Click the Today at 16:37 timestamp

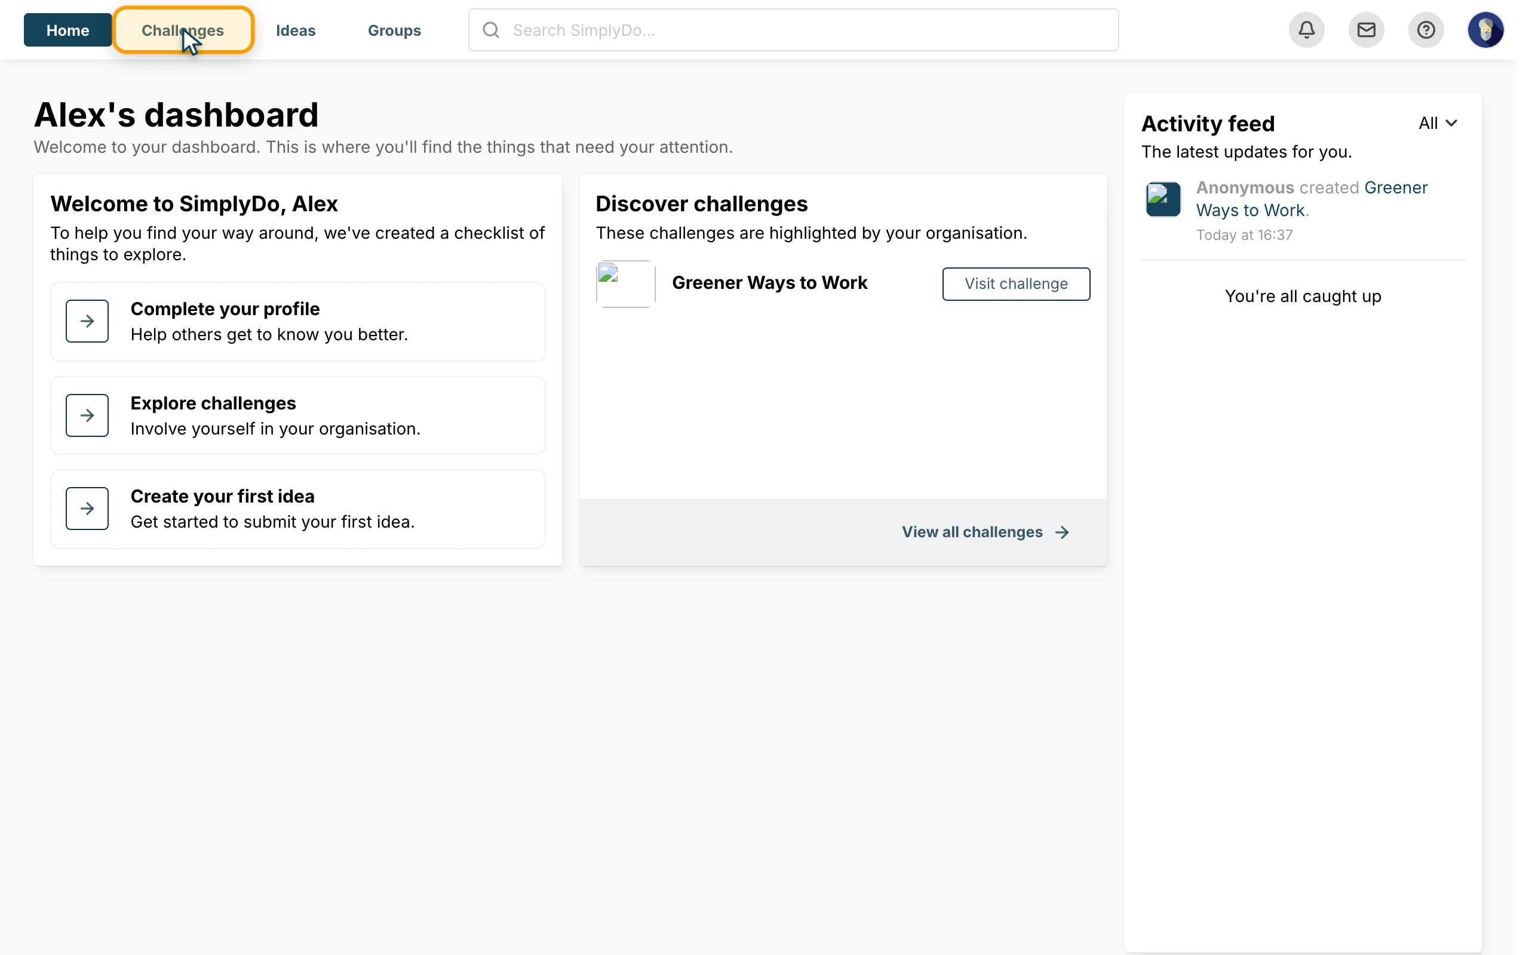(1244, 235)
